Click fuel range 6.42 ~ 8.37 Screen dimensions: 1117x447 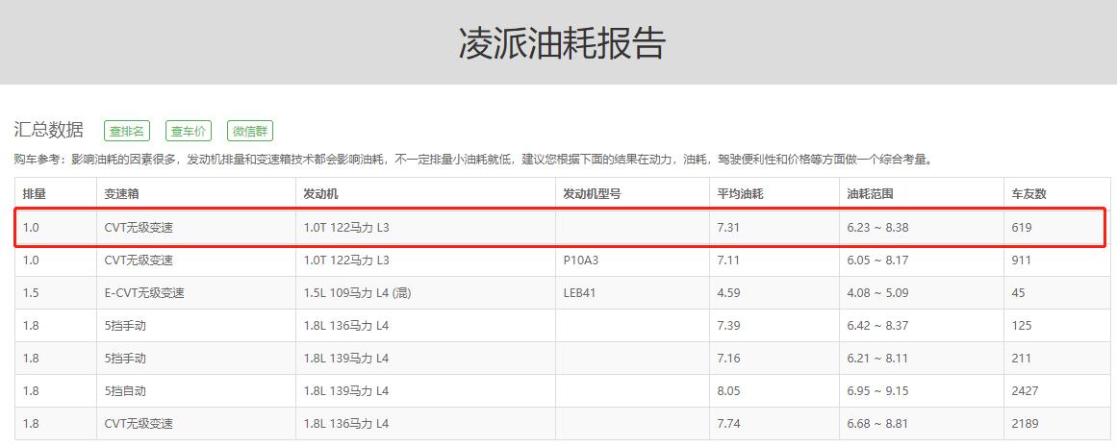tap(877, 326)
